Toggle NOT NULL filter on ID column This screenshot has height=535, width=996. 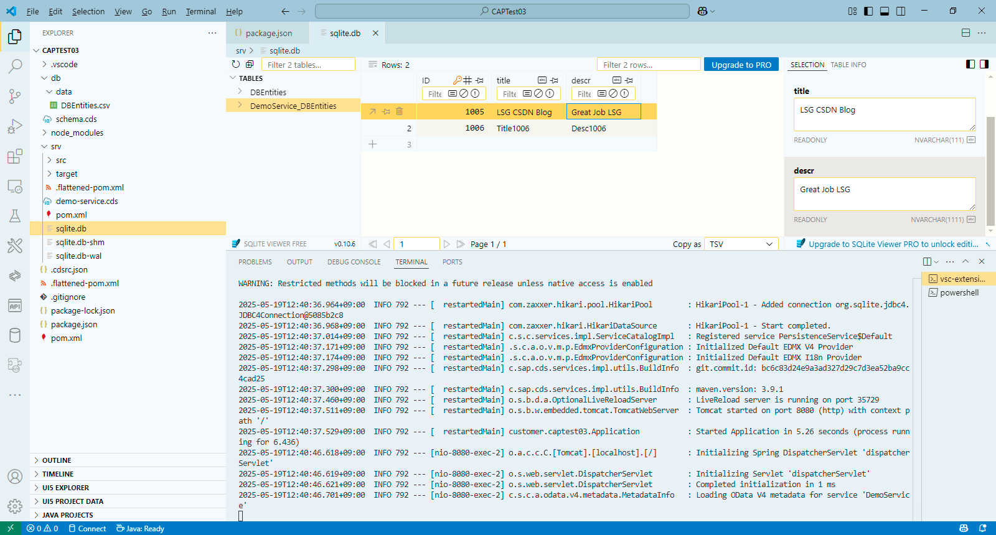pos(475,93)
